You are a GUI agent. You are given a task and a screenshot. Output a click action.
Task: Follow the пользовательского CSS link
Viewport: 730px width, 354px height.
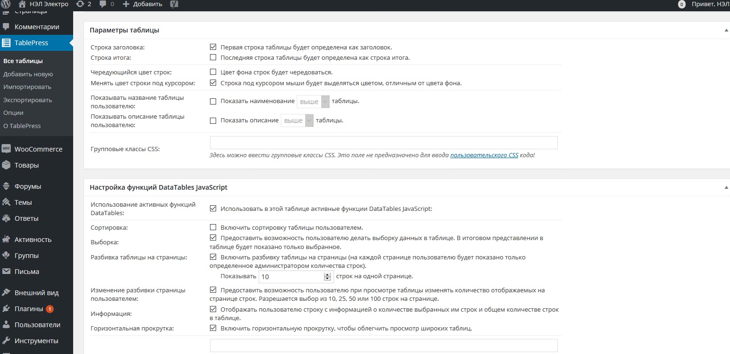(484, 155)
